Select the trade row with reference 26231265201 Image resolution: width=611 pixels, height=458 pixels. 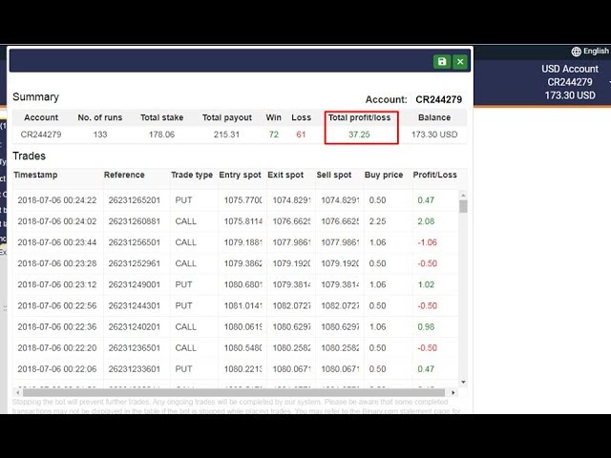pos(133,200)
